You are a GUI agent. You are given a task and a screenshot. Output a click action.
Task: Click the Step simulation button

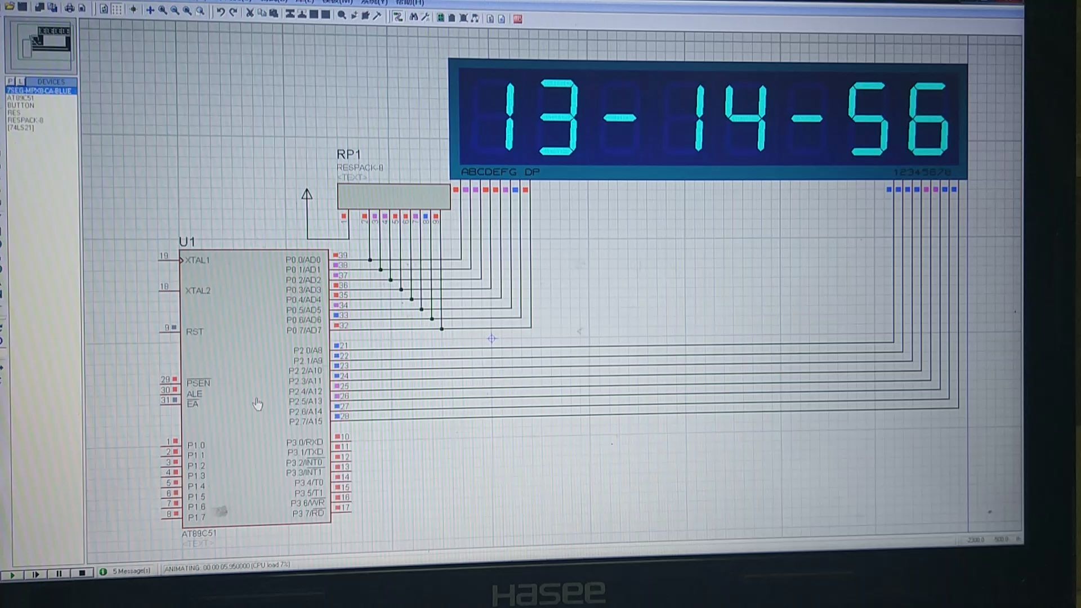[35, 574]
